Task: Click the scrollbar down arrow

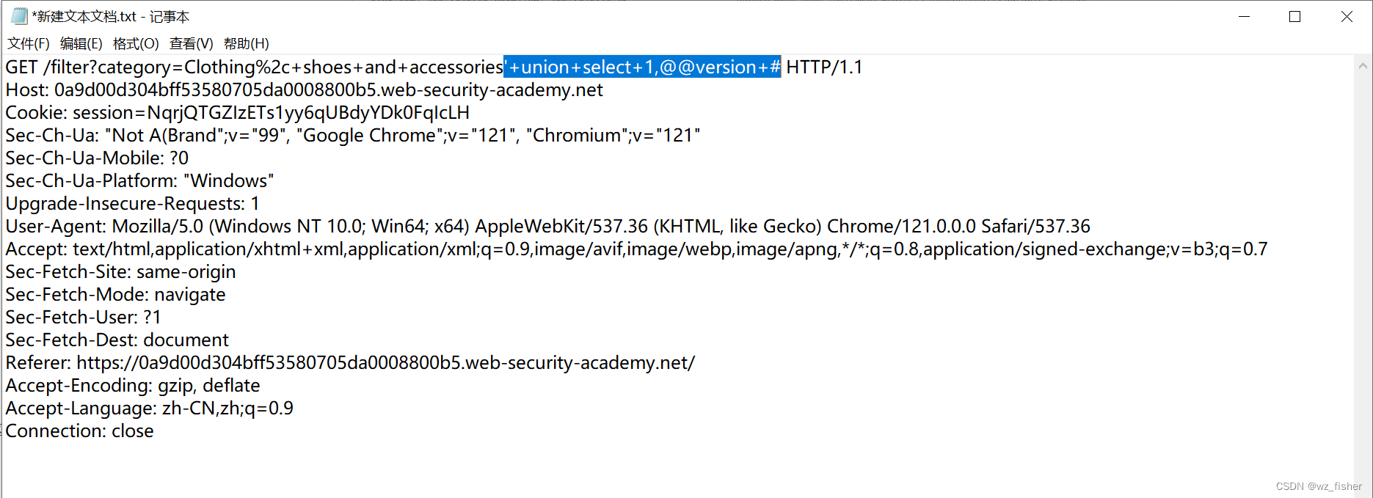Action: (1361, 488)
